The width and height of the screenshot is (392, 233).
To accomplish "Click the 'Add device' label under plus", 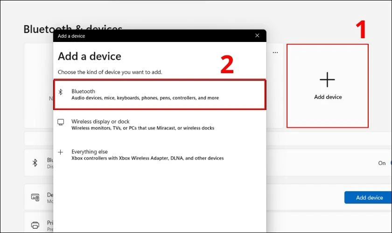I will point(328,97).
